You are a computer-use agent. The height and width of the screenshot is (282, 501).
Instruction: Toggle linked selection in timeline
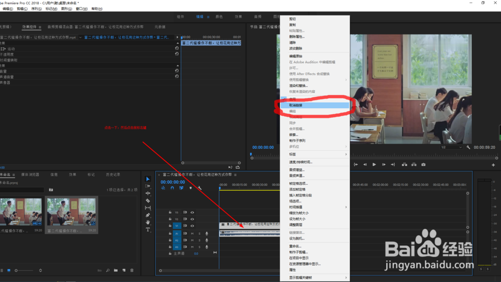181,188
